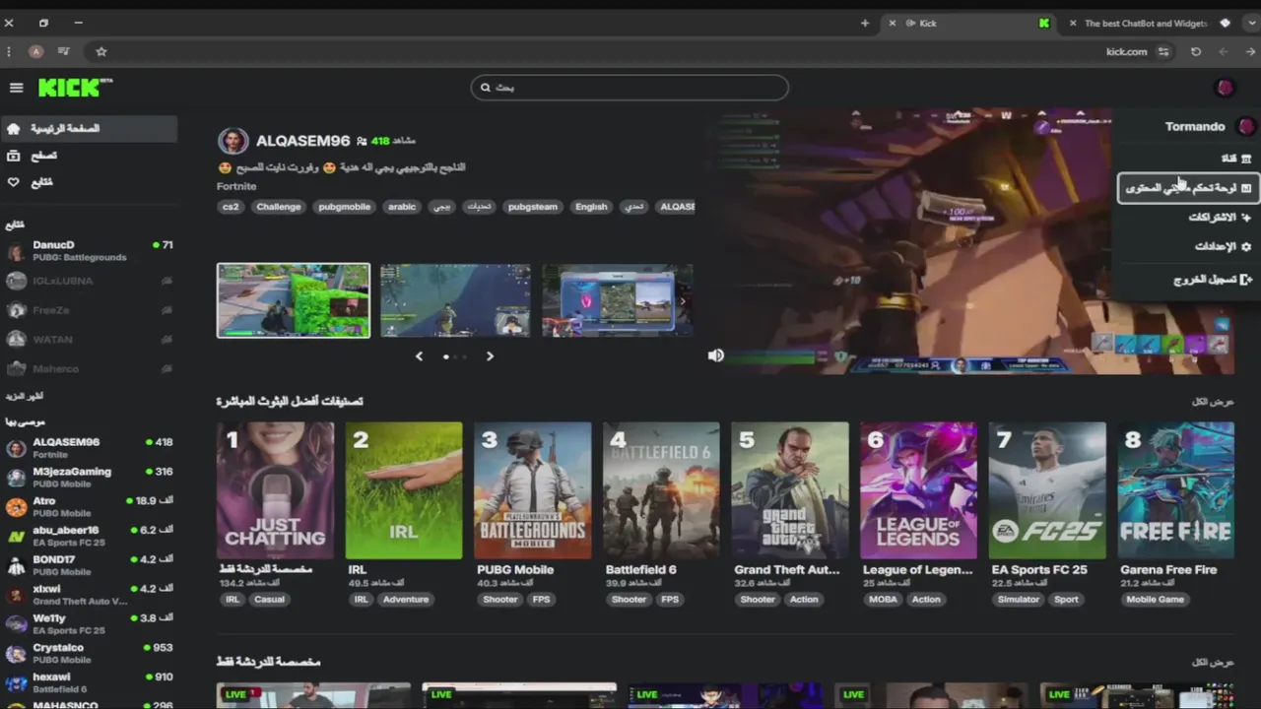Open BOND17 avatar in recommended list
This screenshot has width=1261, height=709.
[16, 566]
